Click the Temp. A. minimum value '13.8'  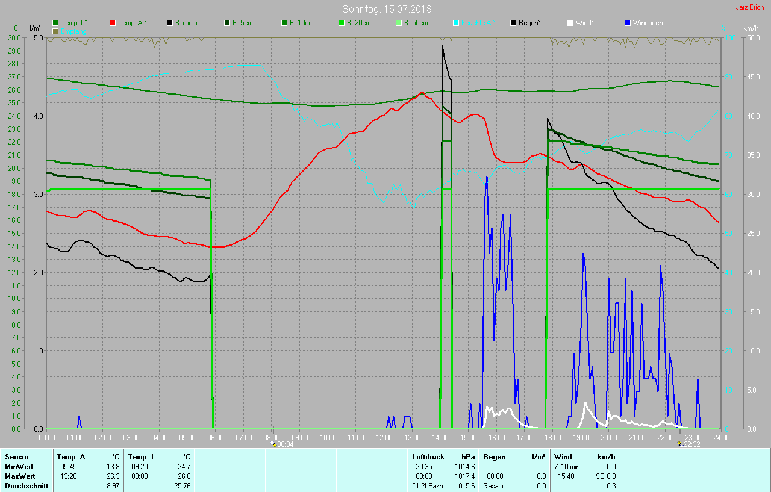click(x=113, y=467)
